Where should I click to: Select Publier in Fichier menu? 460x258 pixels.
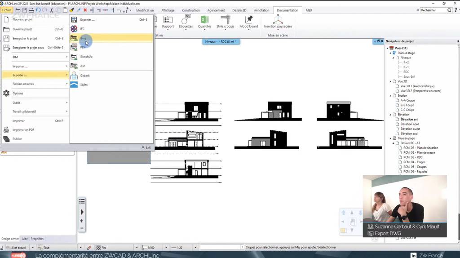pos(35,139)
